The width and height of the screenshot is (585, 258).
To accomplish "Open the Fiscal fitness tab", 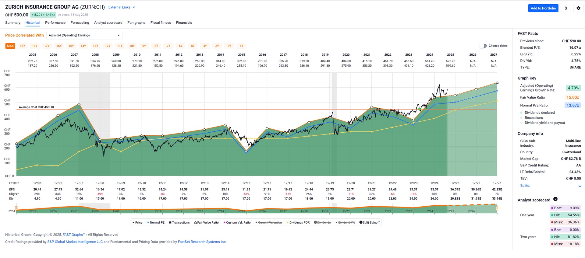I will coord(161,23).
